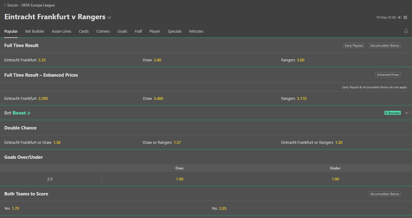The height and width of the screenshot is (218, 412).
Task: Switch to the Minutes tab
Action: pyautogui.click(x=196, y=31)
